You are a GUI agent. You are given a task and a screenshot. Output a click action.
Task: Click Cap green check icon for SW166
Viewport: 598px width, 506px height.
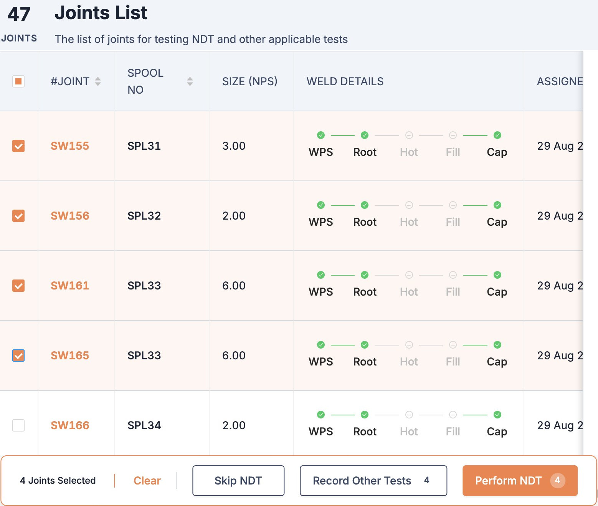click(497, 415)
